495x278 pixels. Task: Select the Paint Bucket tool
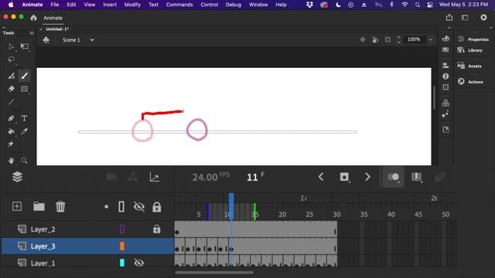(x=11, y=131)
